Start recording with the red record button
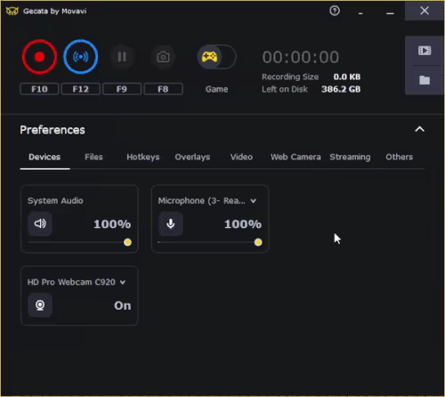This screenshot has width=445, height=397. point(39,57)
